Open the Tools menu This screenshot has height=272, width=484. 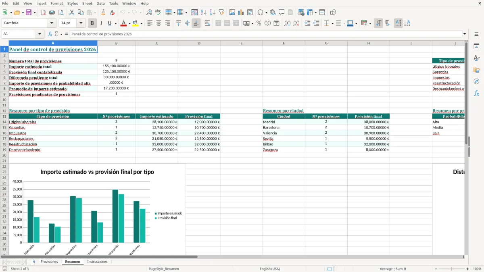click(x=113, y=3)
